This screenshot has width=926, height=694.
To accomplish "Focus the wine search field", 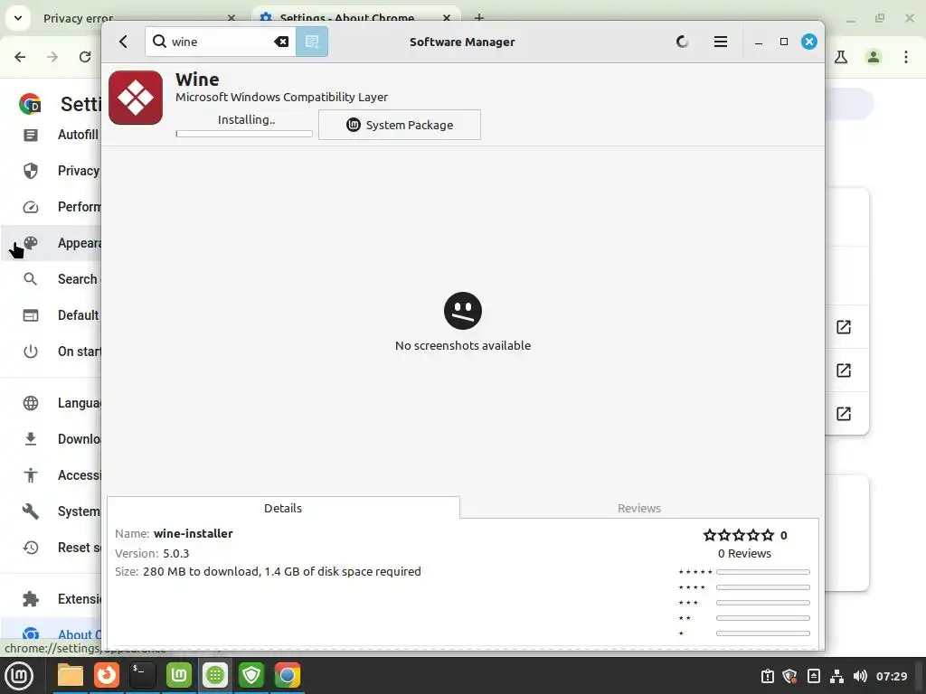I will pyautogui.click(x=221, y=42).
